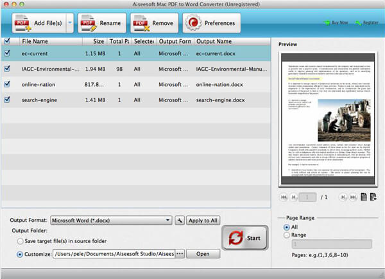Select the search-engine file name
Viewport: 385px width, 279px height.
(39, 100)
